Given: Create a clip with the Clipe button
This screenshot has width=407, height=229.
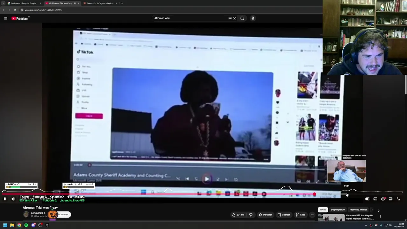Looking at the screenshot, I should pyautogui.click(x=300, y=215).
